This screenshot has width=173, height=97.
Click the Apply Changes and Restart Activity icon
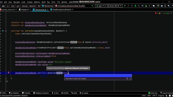click(x=128, y=6)
